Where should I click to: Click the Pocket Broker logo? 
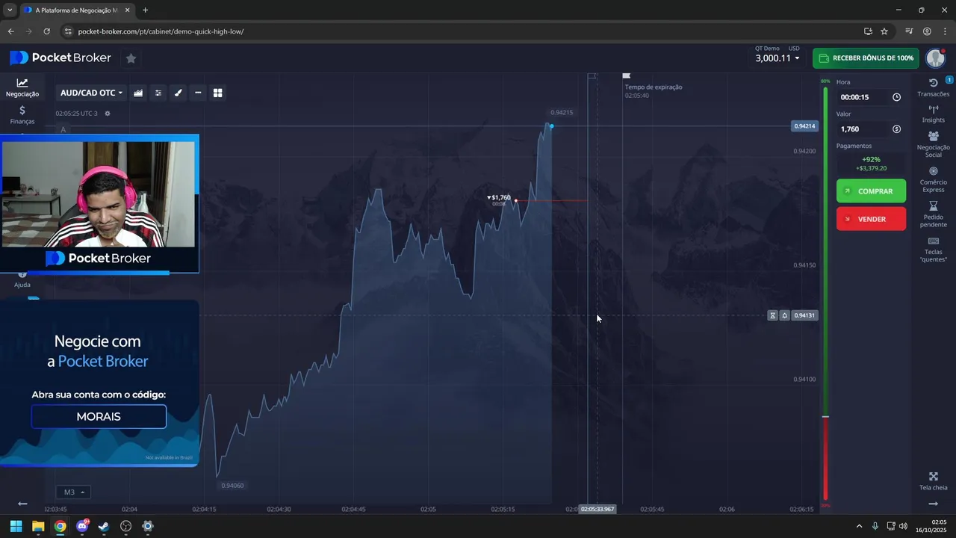click(60, 58)
